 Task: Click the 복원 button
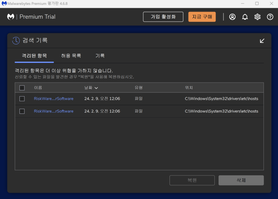[x=192, y=180]
